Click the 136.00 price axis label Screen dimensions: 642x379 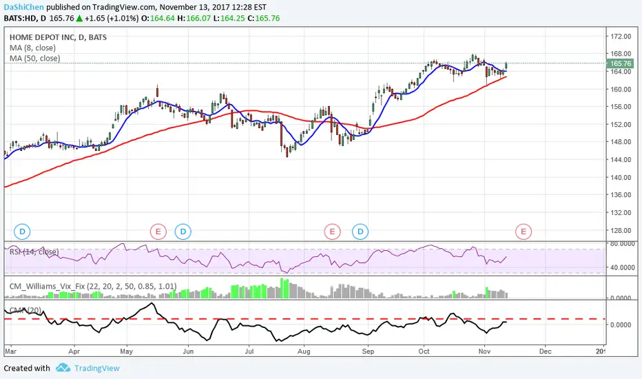(x=621, y=194)
